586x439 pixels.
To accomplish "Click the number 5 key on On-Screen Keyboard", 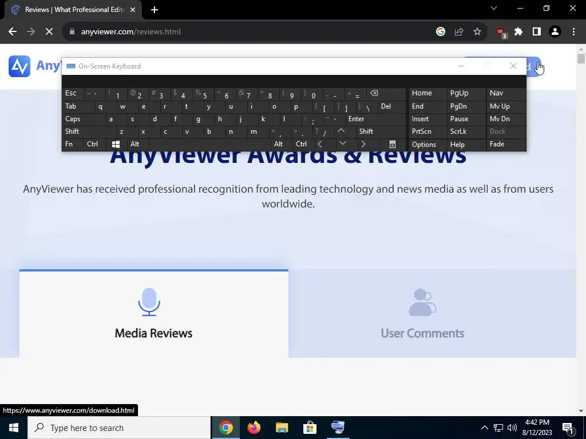I will tap(203, 94).
